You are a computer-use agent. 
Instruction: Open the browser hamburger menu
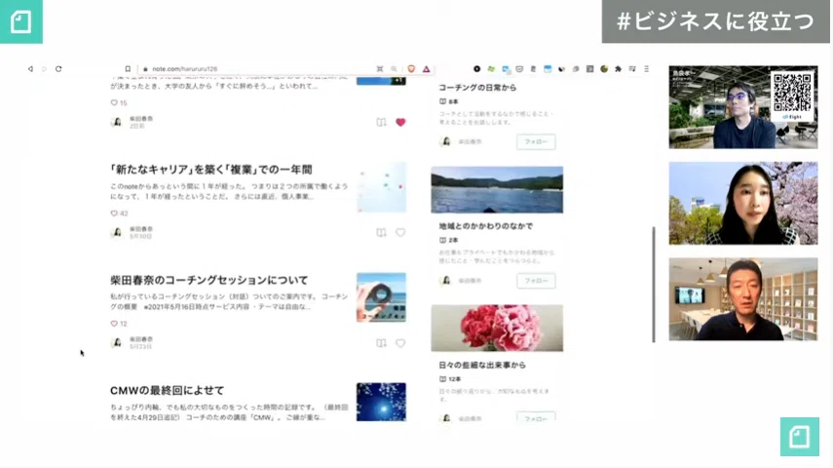(647, 69)
